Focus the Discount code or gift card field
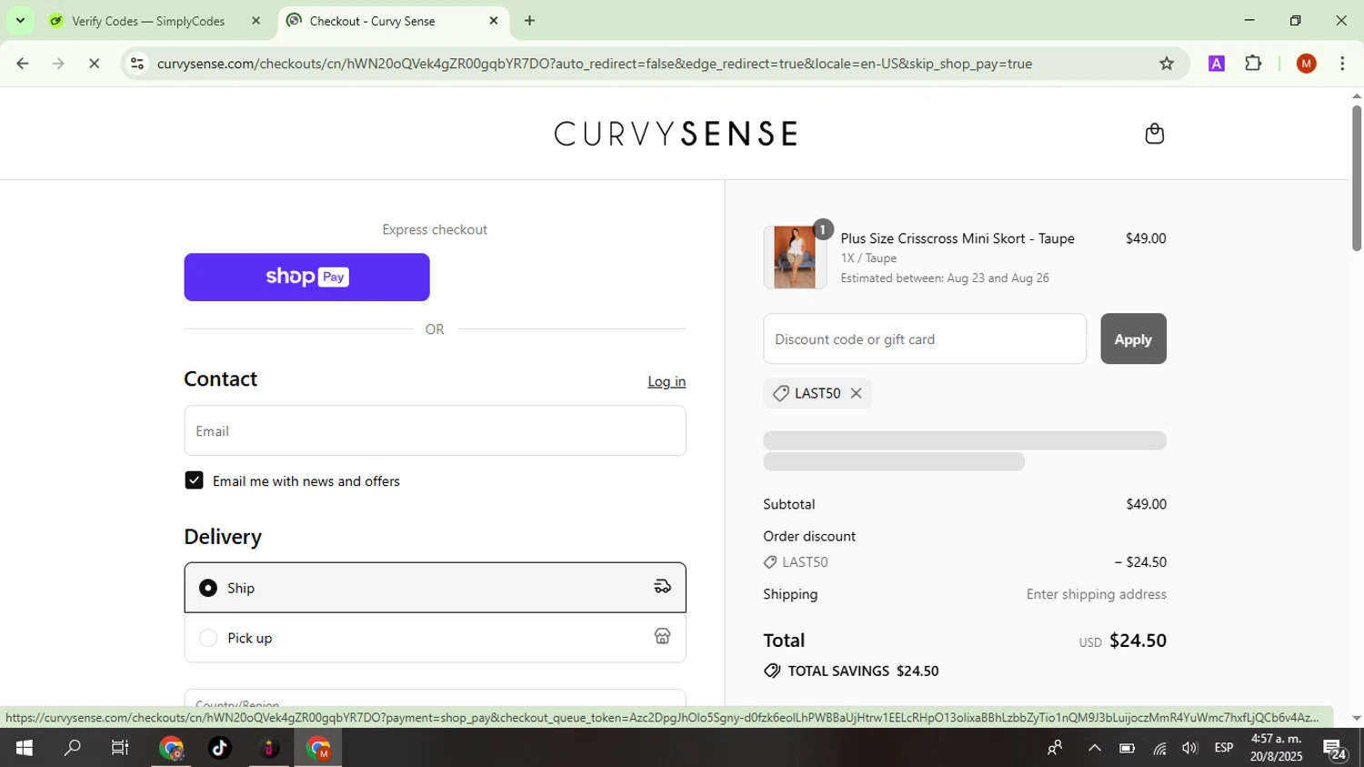Viewport: 1364px width, 767px height. tap(925, 338)
